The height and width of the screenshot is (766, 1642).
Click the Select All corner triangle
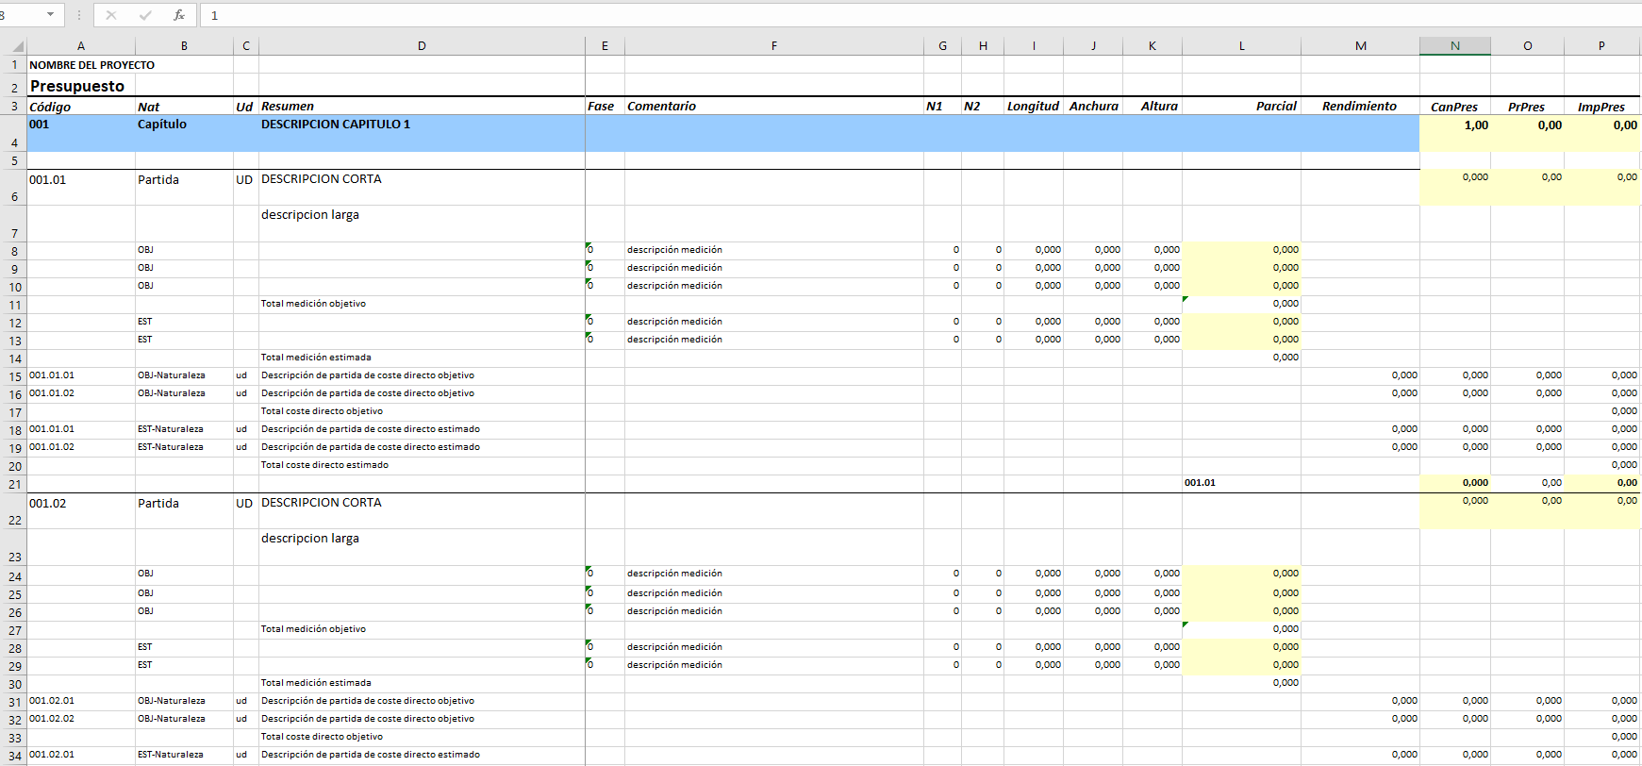tap(17, 45)
